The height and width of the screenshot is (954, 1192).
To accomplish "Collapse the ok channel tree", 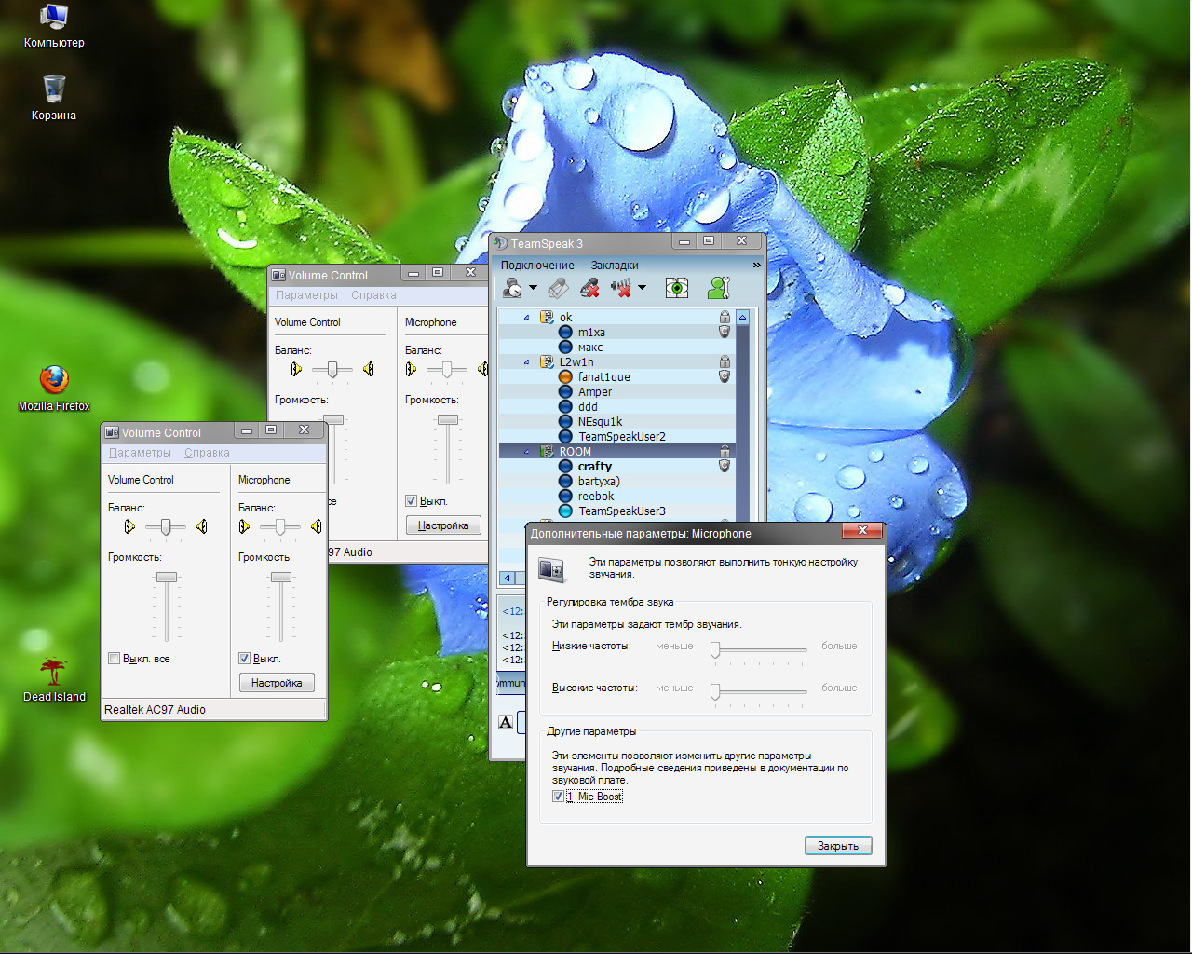I will (526, 317).
